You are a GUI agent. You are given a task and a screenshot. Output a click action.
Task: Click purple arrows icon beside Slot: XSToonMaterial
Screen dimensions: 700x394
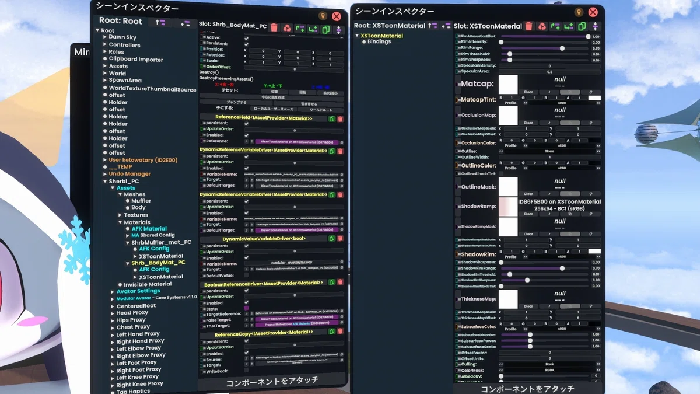coord(595,26)
